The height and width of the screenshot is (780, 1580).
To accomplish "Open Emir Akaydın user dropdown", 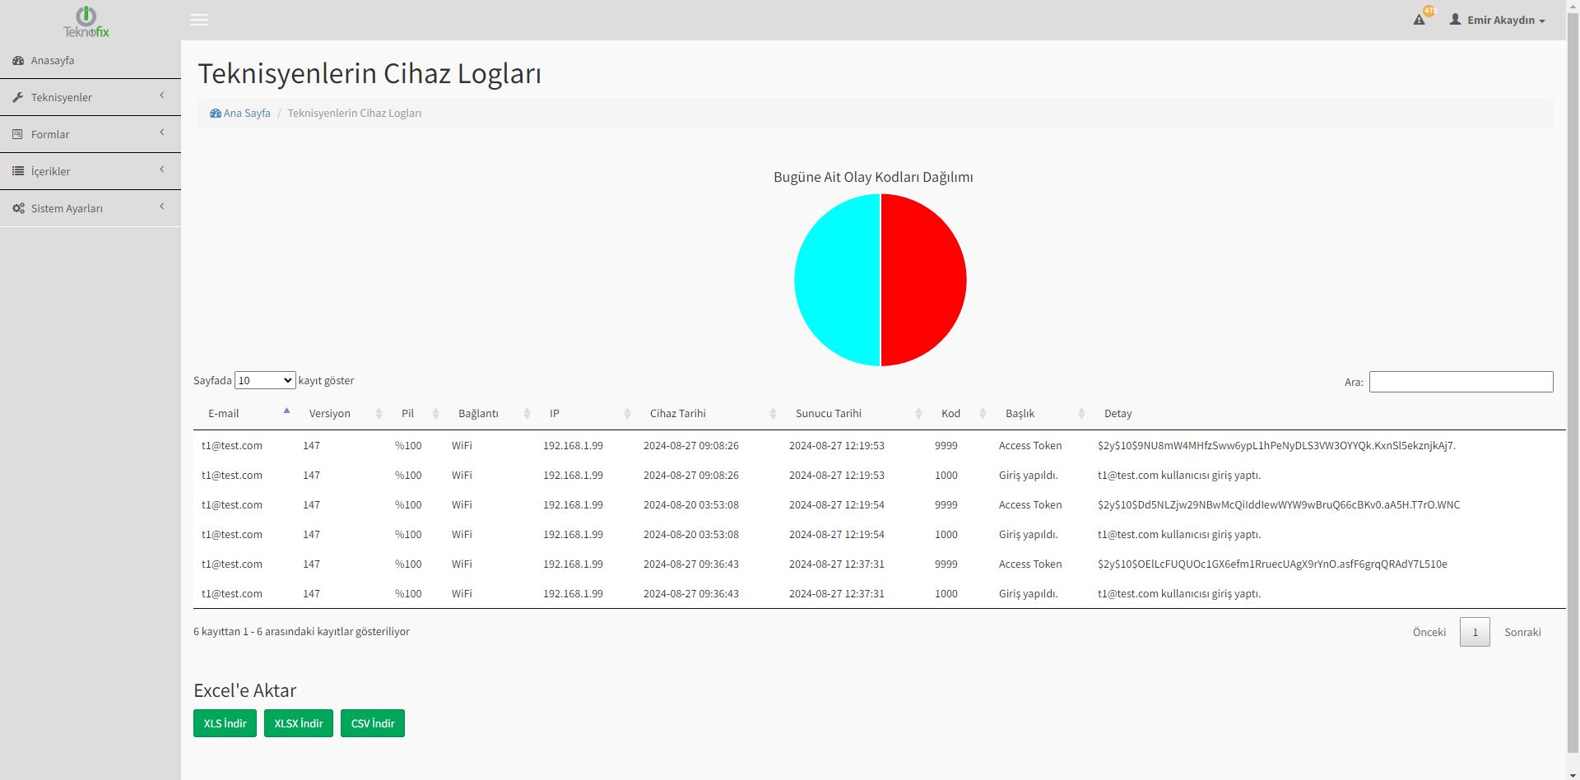I will pyautogui.click(x=1498, y=20).
